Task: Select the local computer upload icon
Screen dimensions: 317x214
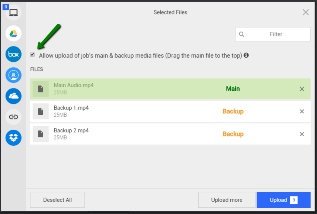Action: pyautogui.click(x=13, y=12)
